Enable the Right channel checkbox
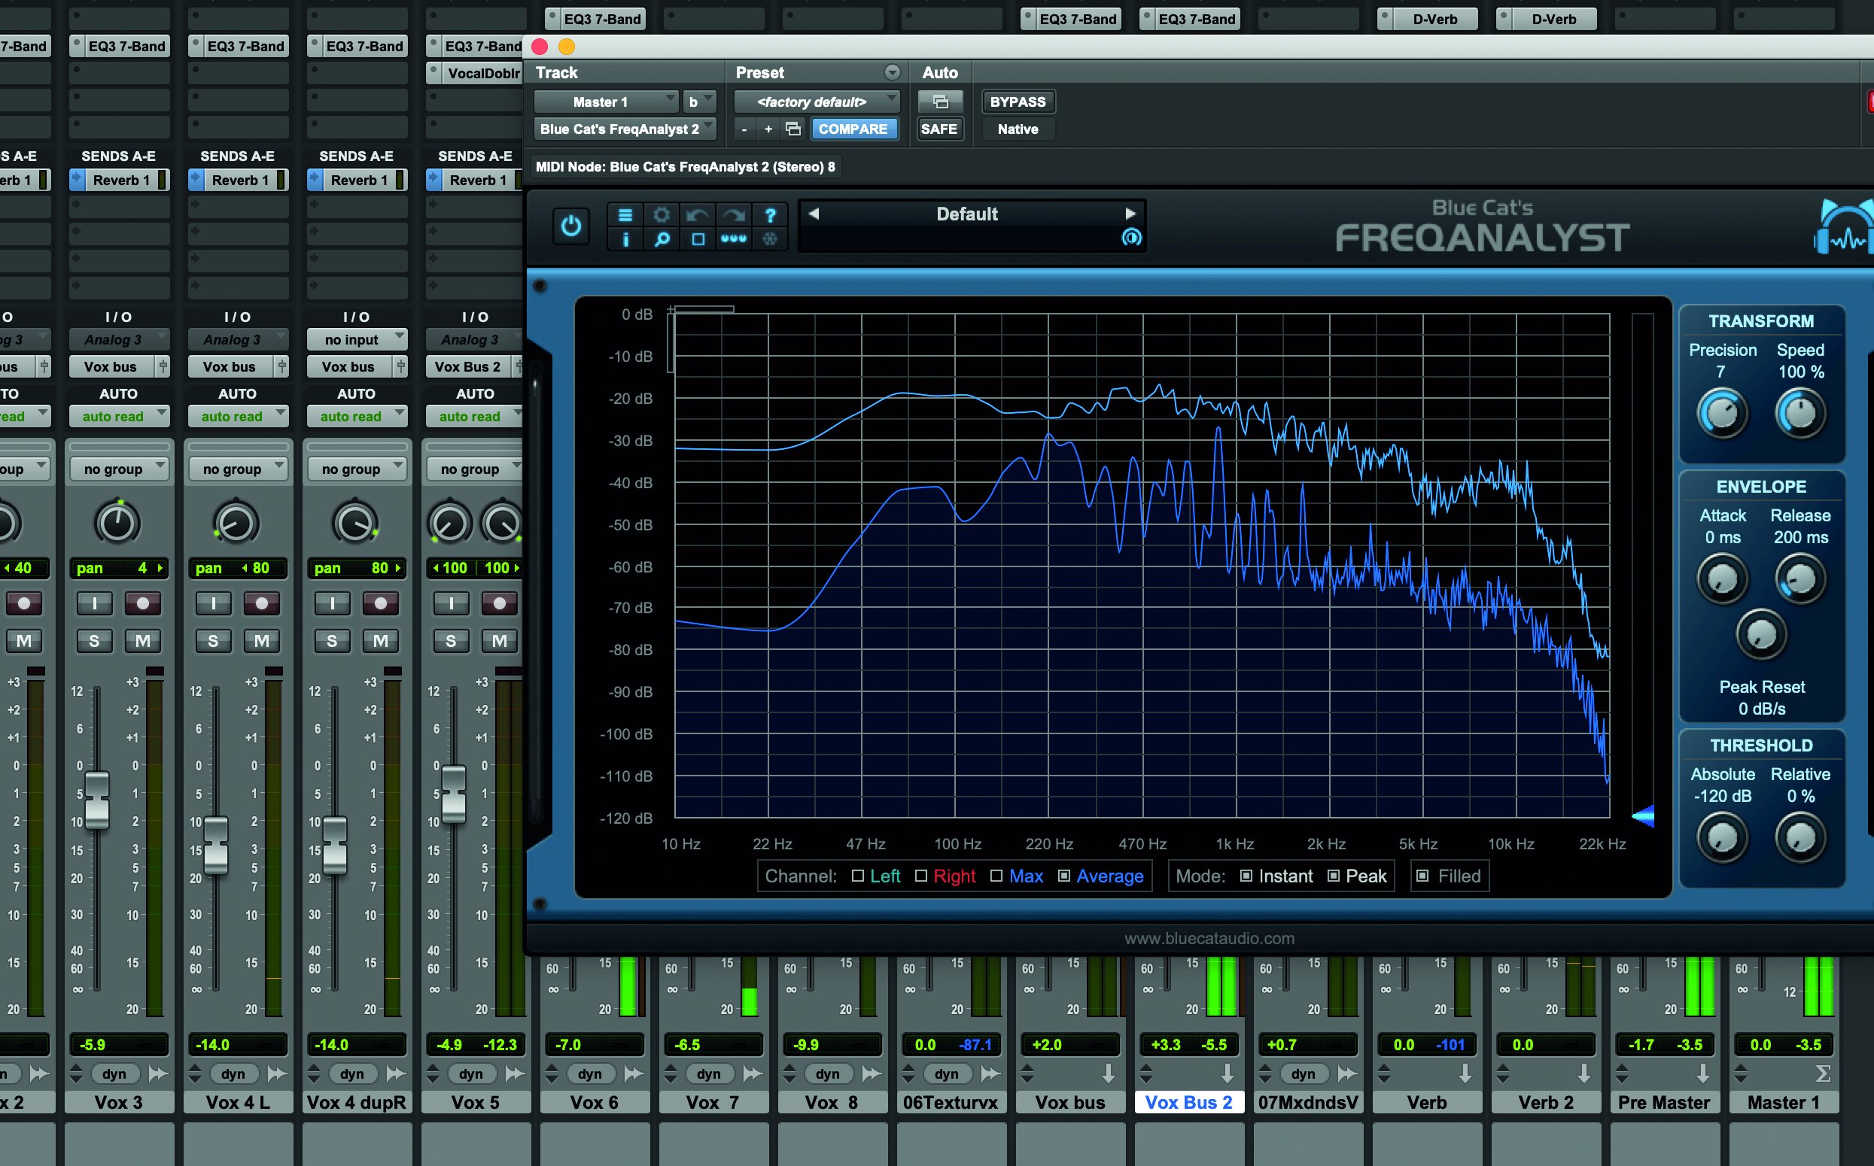 tap(920, 876)
